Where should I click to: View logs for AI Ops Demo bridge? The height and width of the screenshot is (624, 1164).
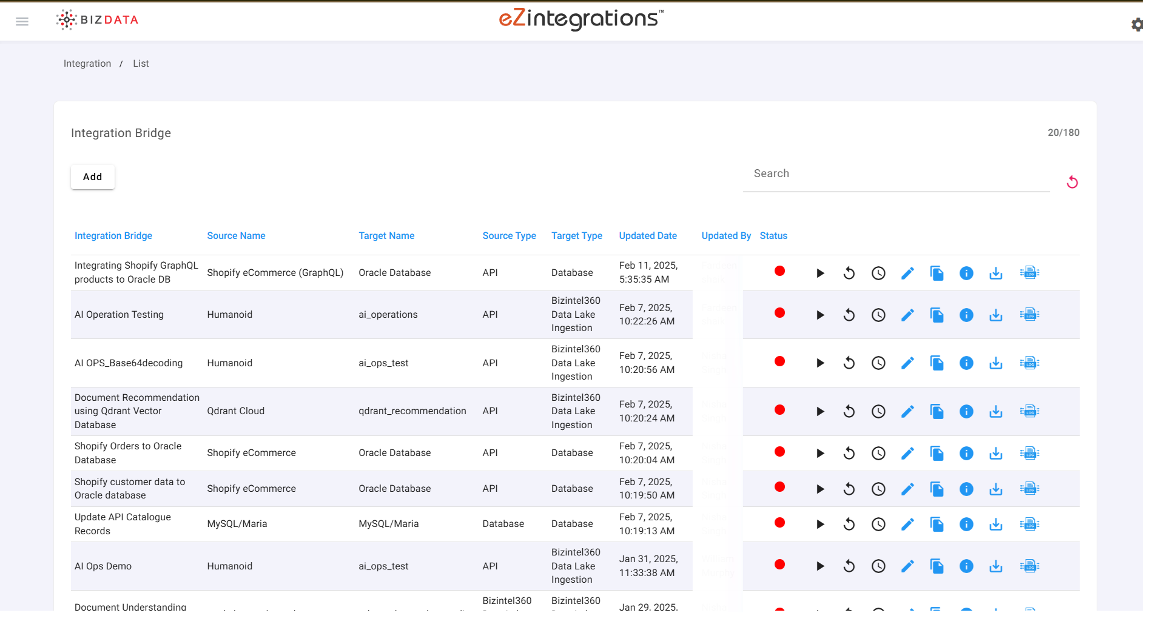pyautogui.click(x=1029, y=566)
